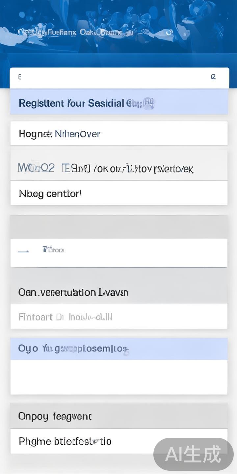Click the blank white box under "Oyo" header
Screen dimensions: 237x474
point(118,377)
